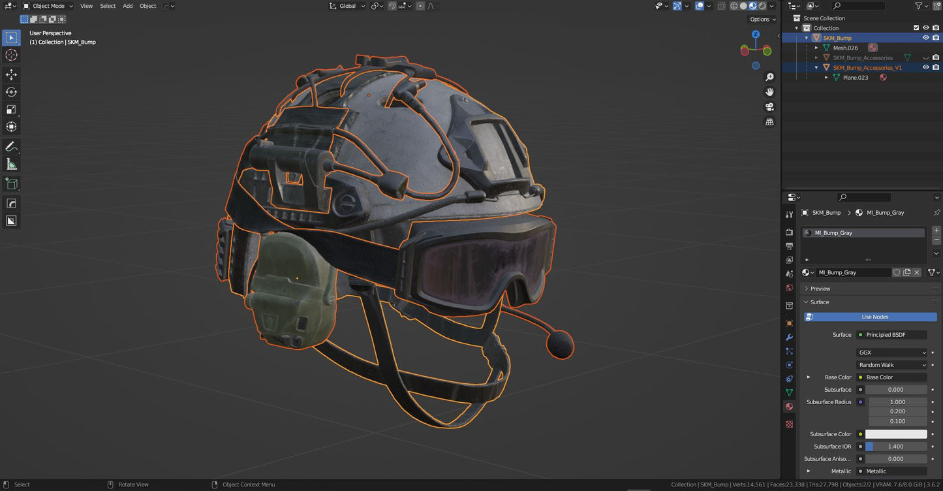Uncheck the Collection exclude checkbox

click(916, 28)
